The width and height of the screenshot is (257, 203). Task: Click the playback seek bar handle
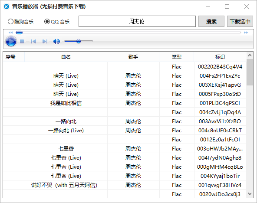[19, 33]
